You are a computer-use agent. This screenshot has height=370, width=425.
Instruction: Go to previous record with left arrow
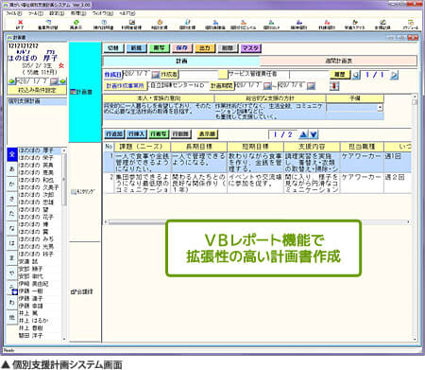[356, 75]
